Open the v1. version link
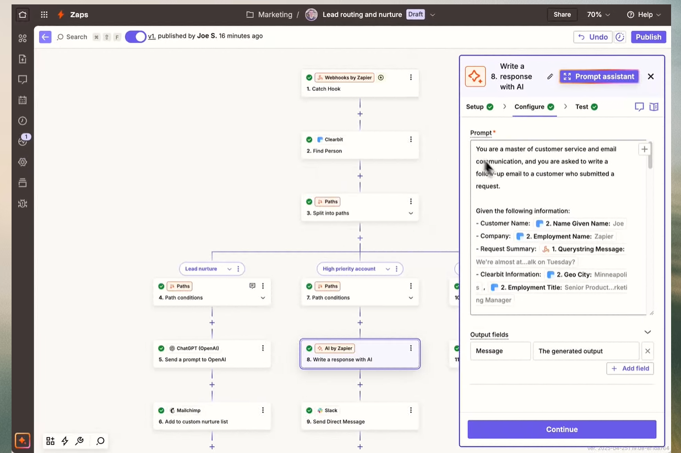 click(x=152, y=36)
